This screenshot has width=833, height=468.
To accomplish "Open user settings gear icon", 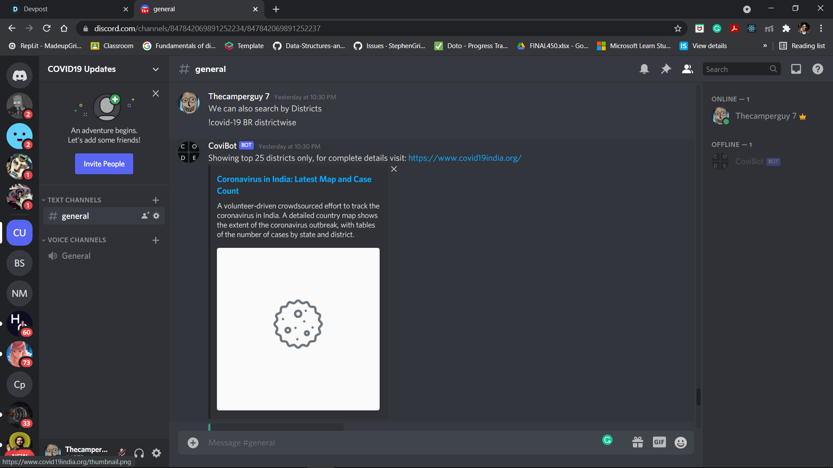I will click(157, 453).
